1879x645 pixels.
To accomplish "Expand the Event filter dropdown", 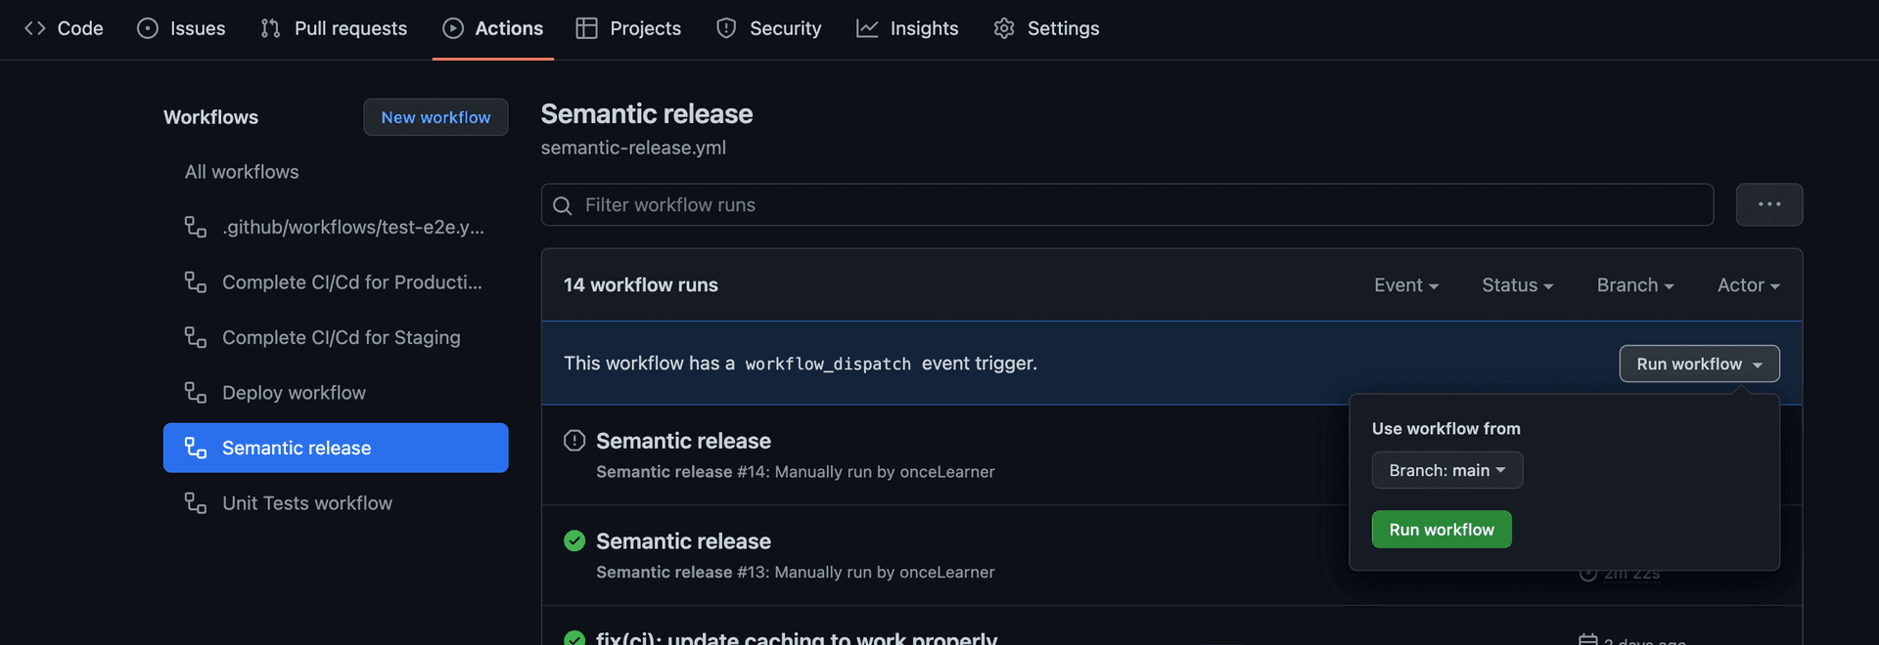I will (1405, 285).
